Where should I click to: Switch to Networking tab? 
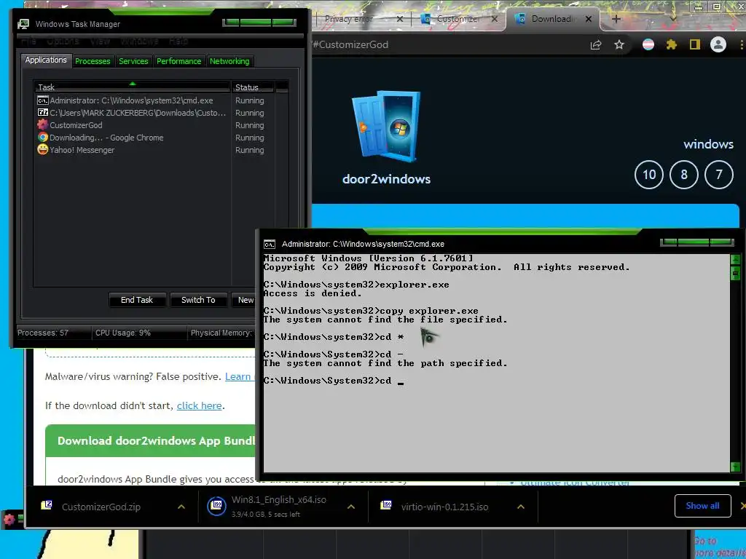(x=229, y=61)
